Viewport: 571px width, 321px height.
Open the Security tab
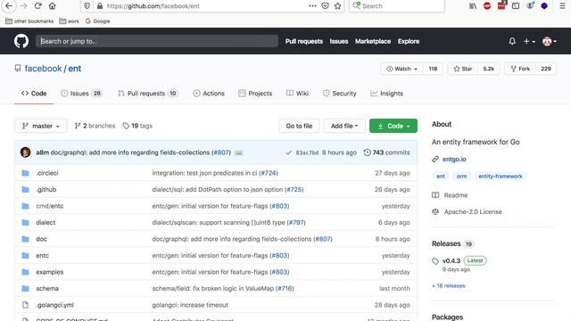[339, 93]
